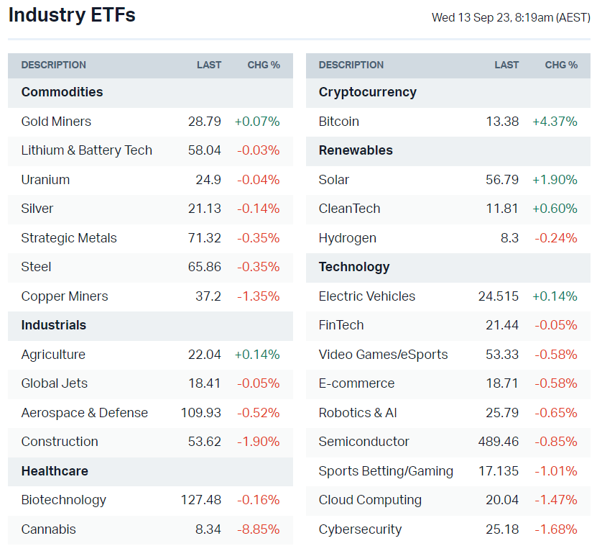Click the Cannabis -8.85% change value
The width and height of the screenshot is (602, 551).
coord(259,529)
